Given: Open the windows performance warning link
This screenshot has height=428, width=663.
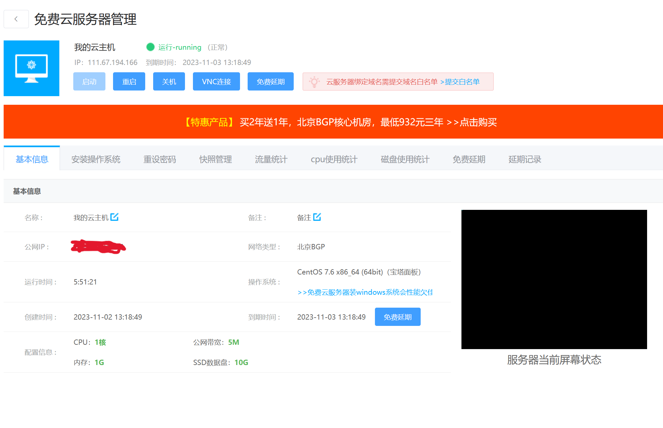Looking at the screenshot, I should click(365, 292).
